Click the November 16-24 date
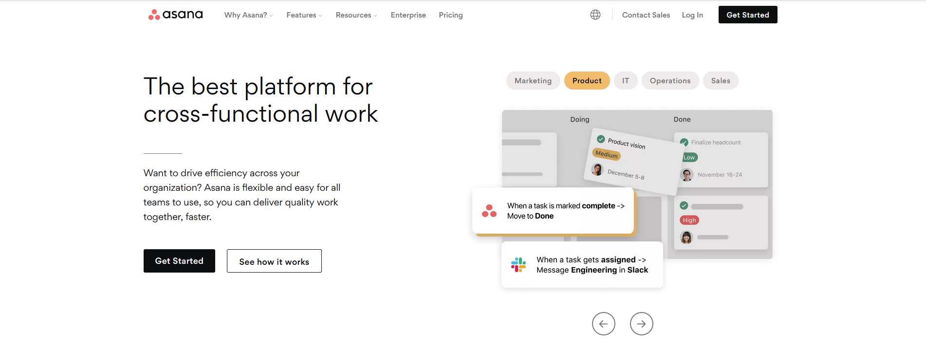Viewport: 926px width, 349px height. tap(720, 175)
